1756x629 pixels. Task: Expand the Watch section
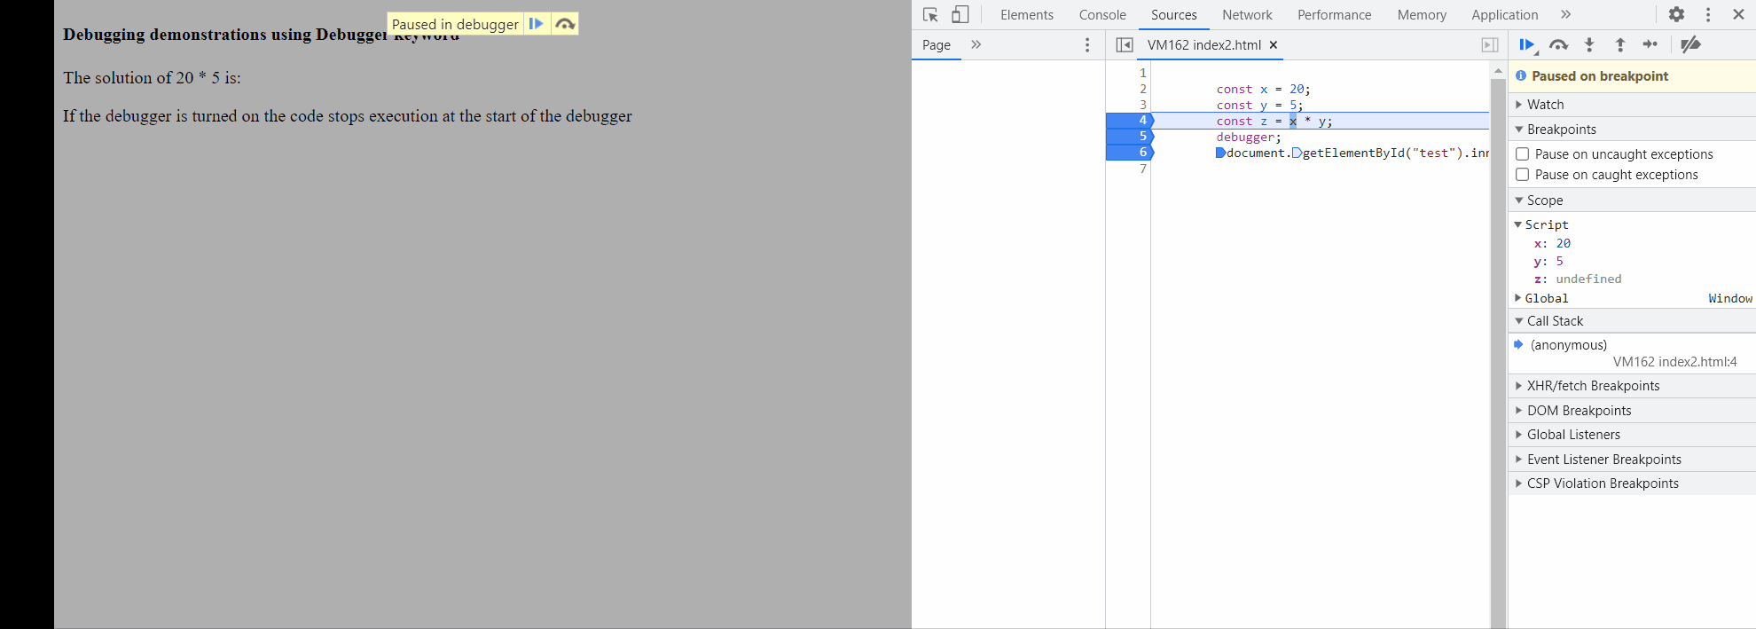(1545, 105)
